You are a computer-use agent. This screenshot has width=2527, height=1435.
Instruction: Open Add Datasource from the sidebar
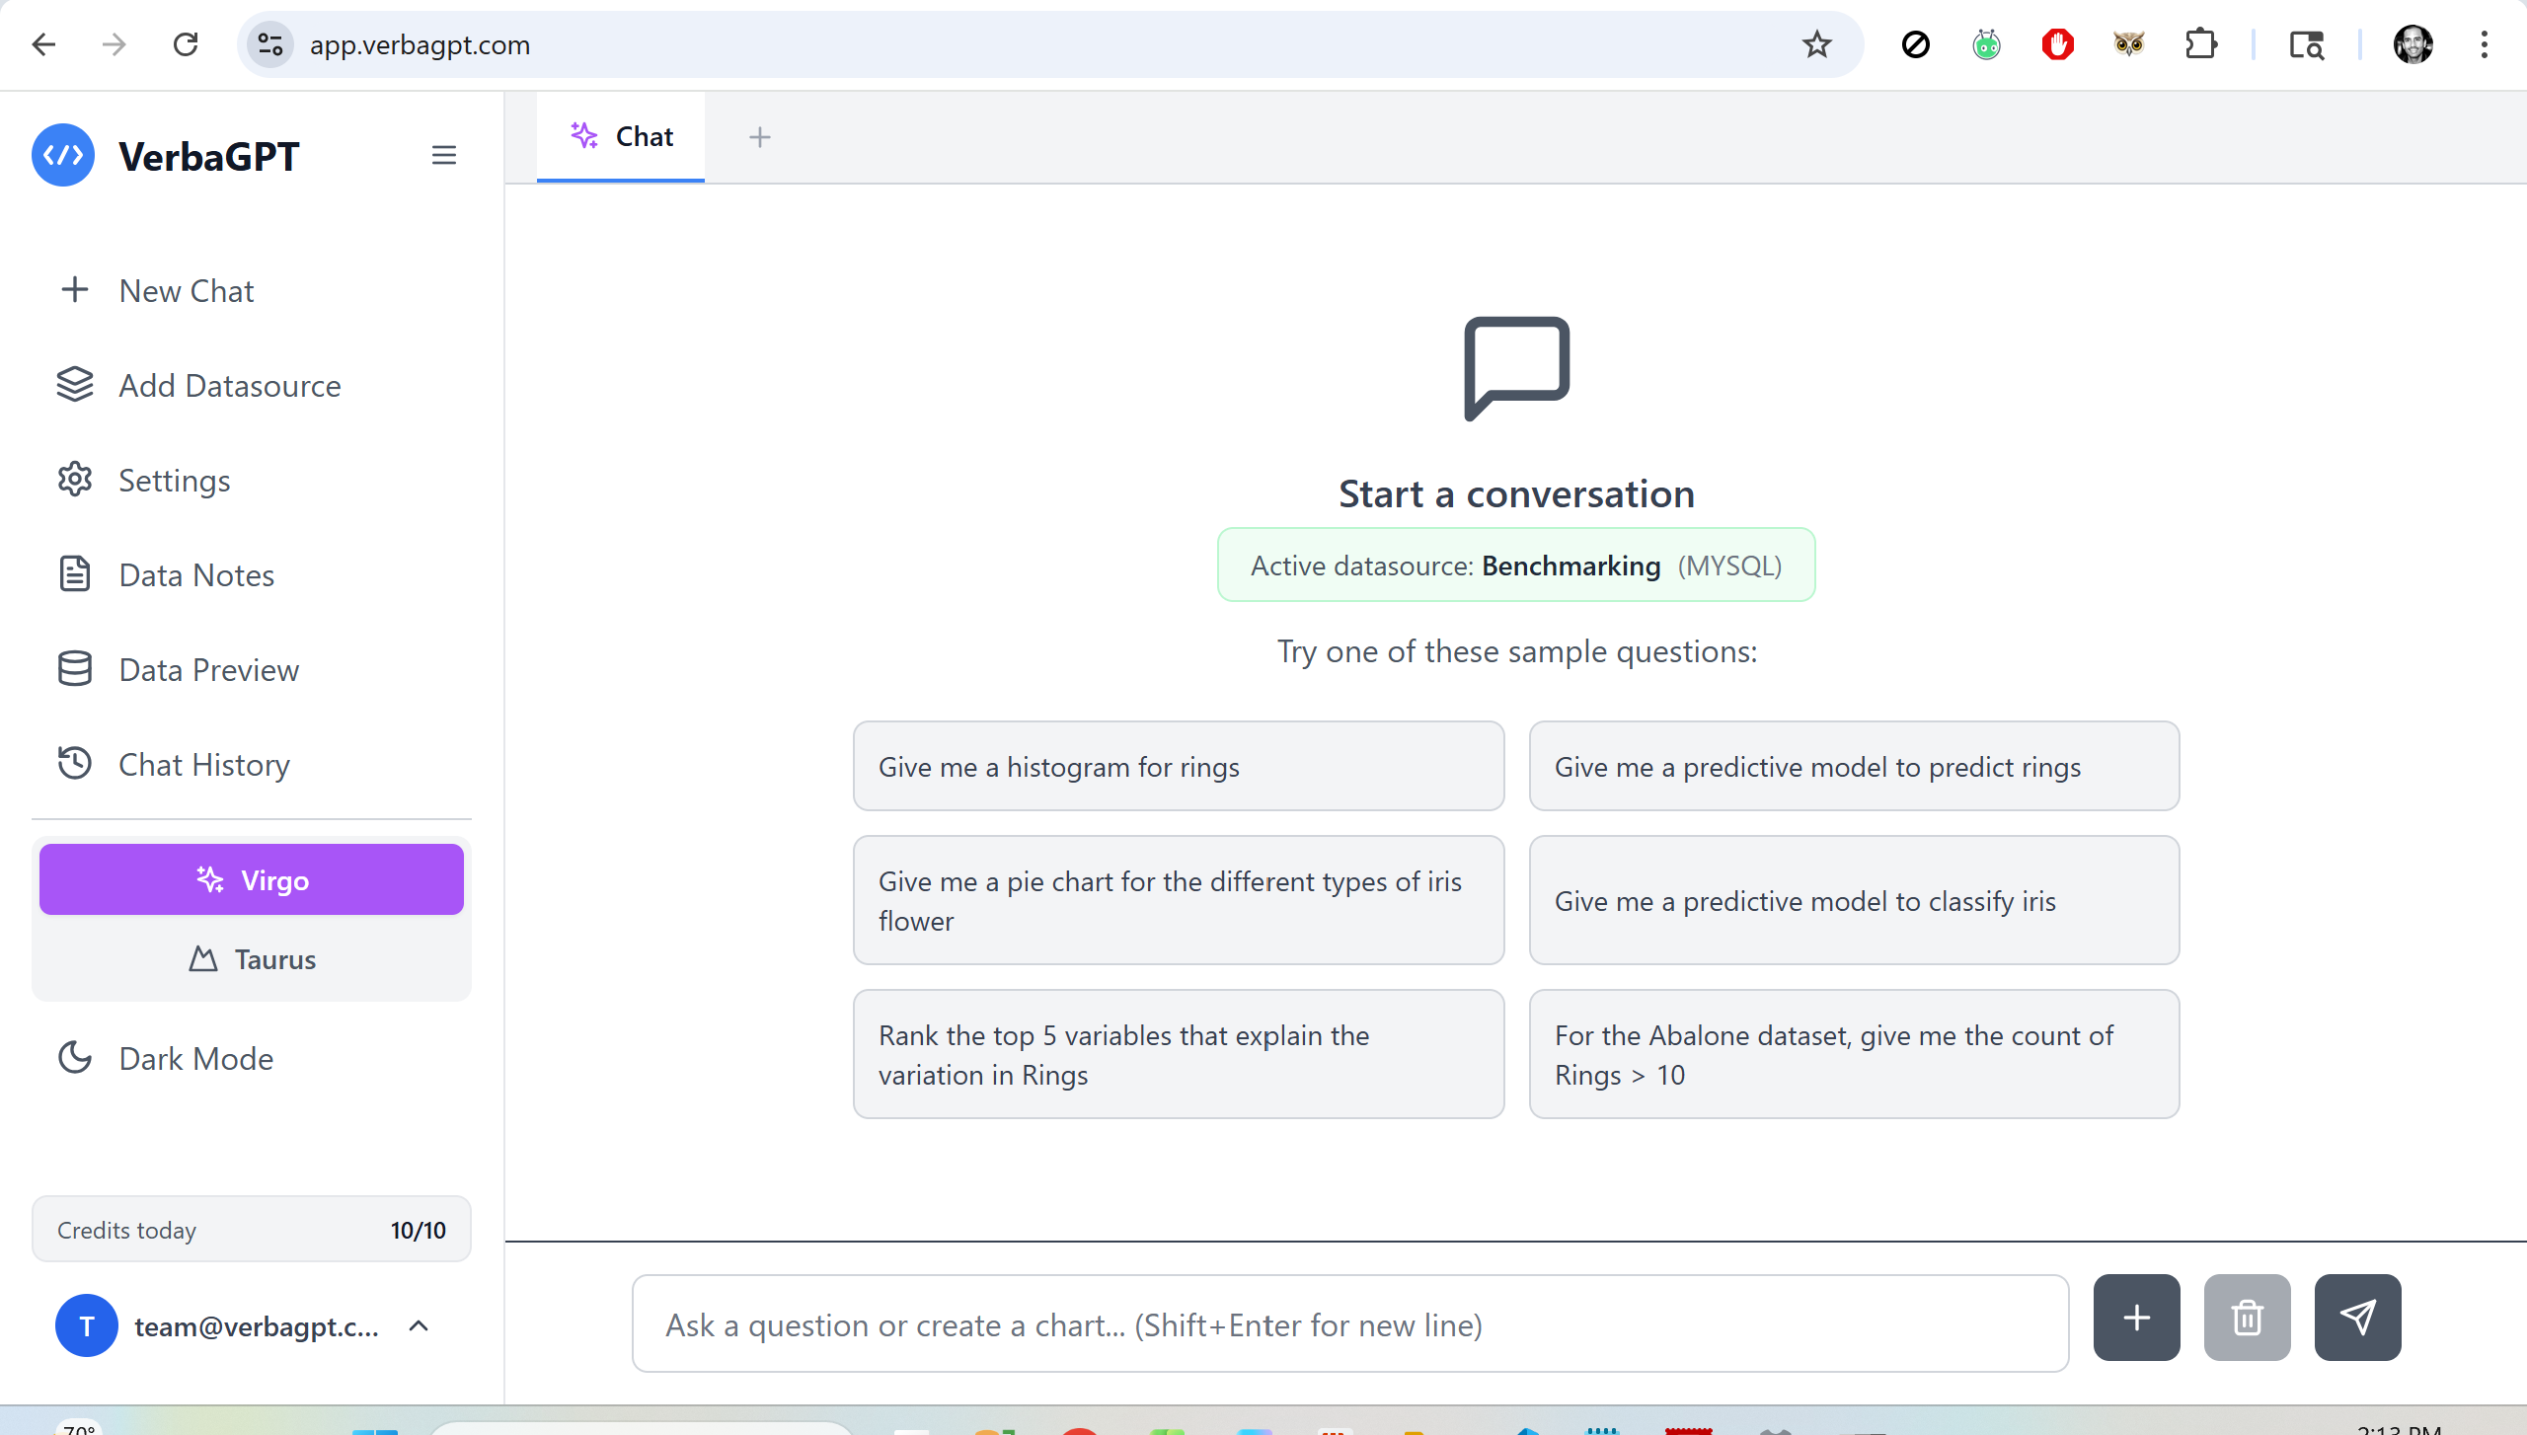[x=229, y=385]
